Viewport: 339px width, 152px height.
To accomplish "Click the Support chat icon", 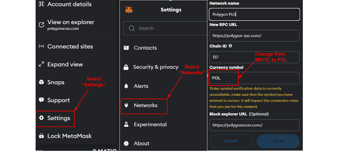I will 42,100.
